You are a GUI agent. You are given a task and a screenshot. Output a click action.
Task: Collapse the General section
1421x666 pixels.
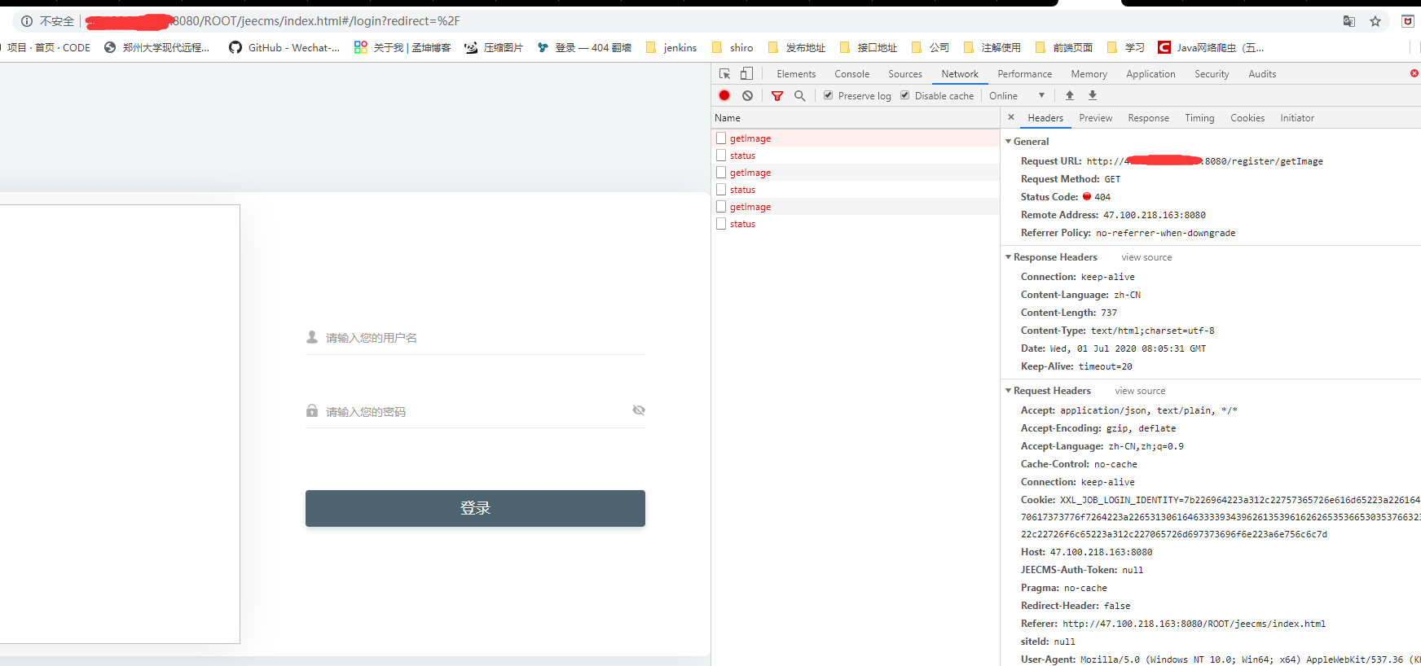point(1009,142)
